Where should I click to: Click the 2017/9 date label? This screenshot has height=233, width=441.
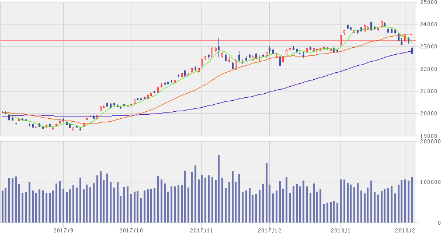click(x=64, y=231)
